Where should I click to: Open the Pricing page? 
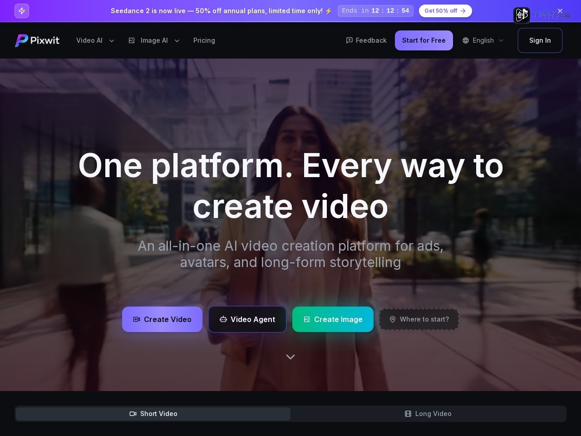pos(204,40)
